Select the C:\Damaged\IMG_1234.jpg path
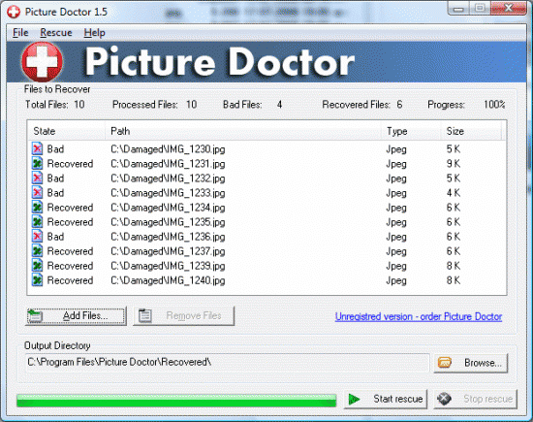533x422 pixels. tap(168, 208)
